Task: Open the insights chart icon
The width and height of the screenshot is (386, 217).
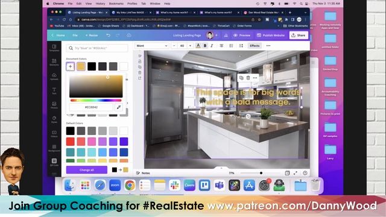Action: click(x=226, y=35)
